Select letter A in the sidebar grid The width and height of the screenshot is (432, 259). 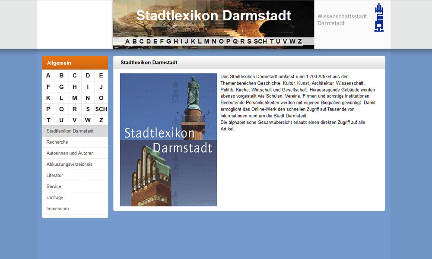click(48, 76)
